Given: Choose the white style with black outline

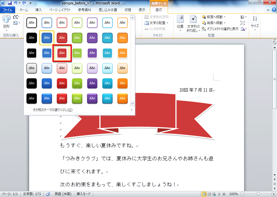Looking at the screenshot, I should (x=32, y=23).
